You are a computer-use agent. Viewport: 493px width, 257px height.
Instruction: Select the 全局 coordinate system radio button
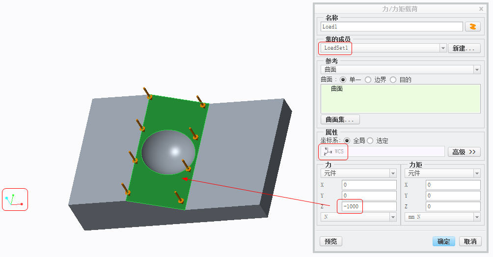pos(347,141)
